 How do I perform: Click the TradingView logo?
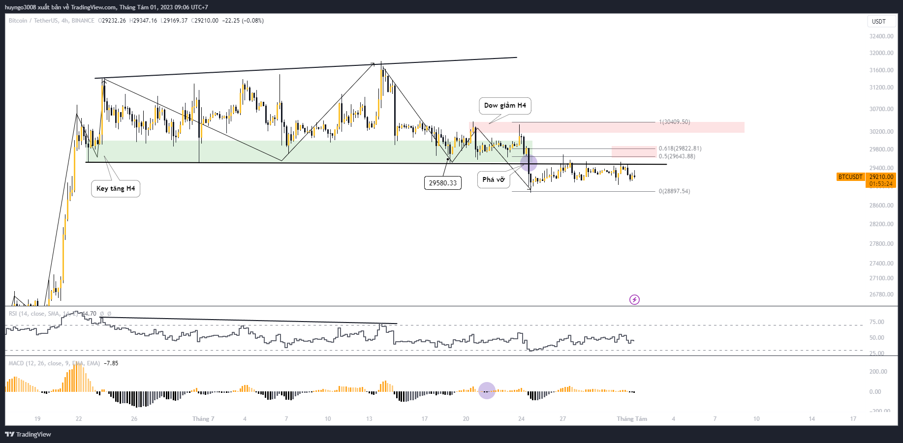coord(28,434)
